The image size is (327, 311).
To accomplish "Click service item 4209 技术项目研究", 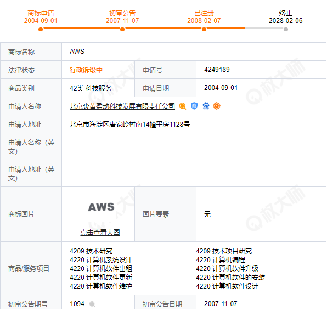I will (224, 251).
